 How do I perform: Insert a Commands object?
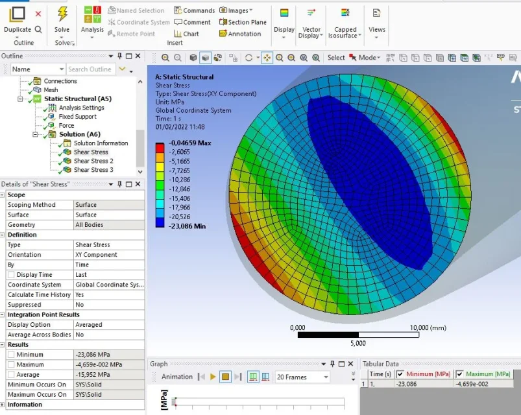[195, 10]
